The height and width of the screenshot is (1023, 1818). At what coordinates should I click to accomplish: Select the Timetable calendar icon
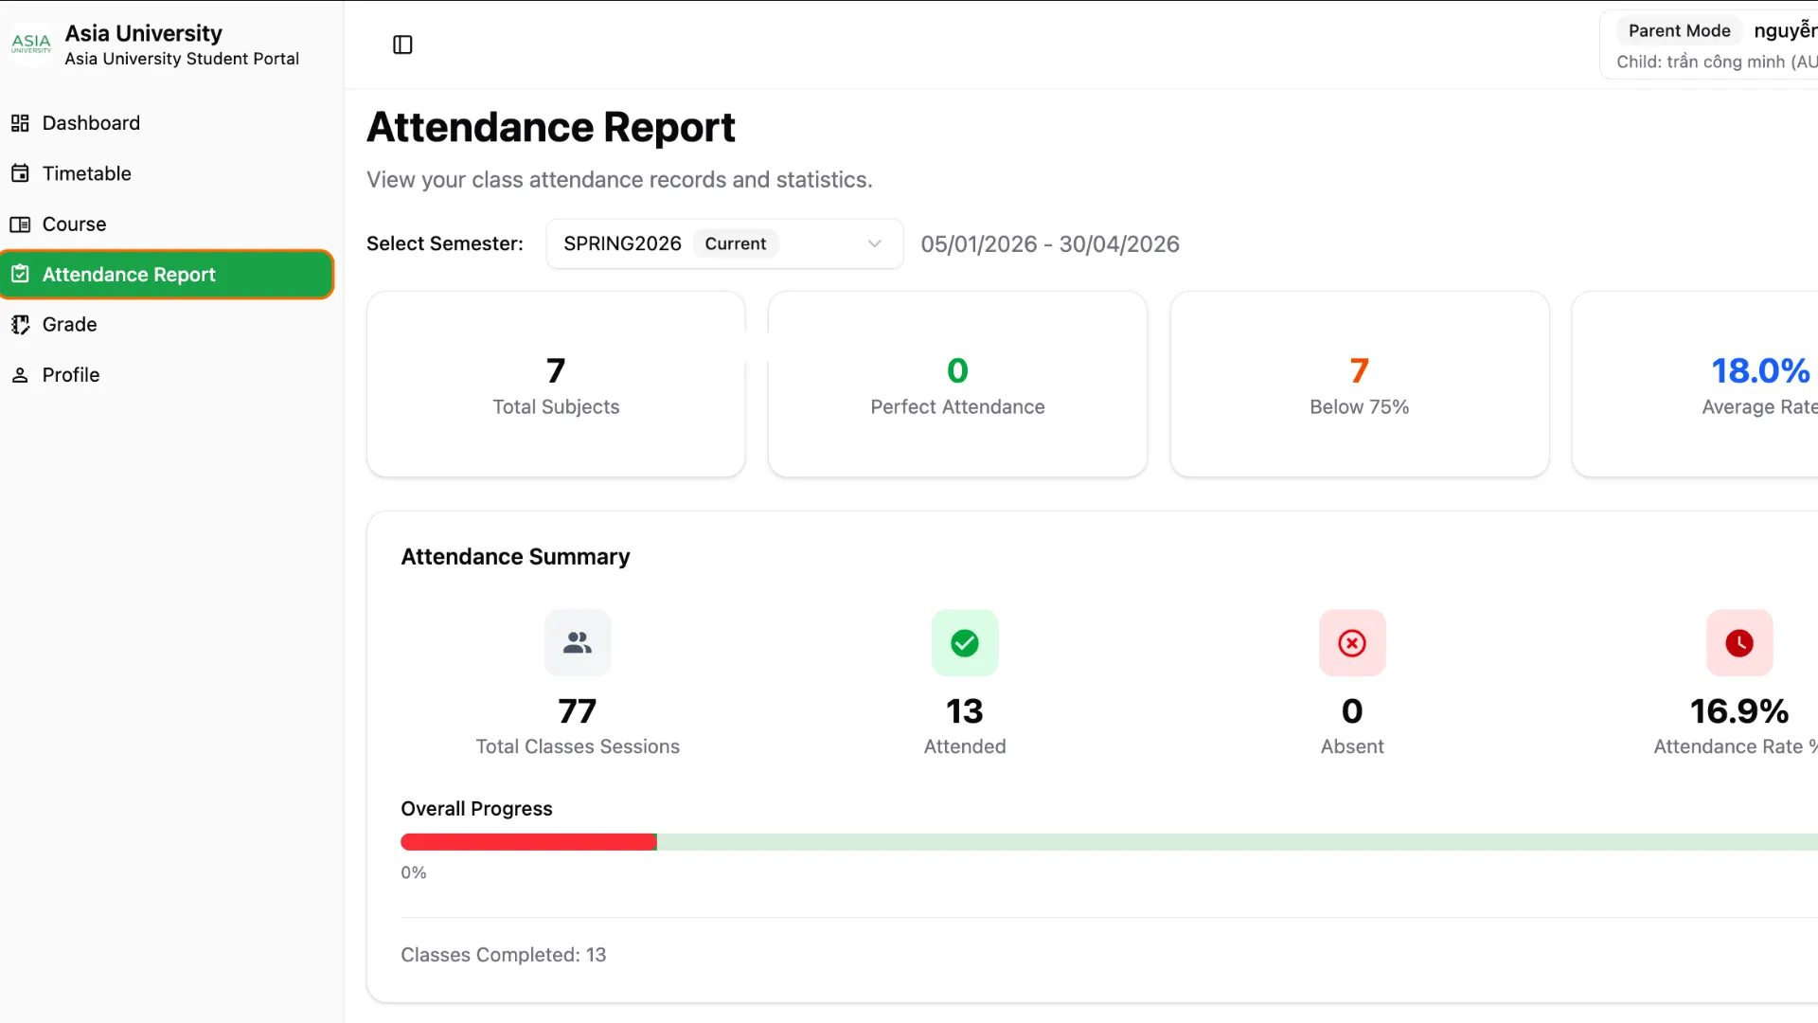[x=20, y=173]
